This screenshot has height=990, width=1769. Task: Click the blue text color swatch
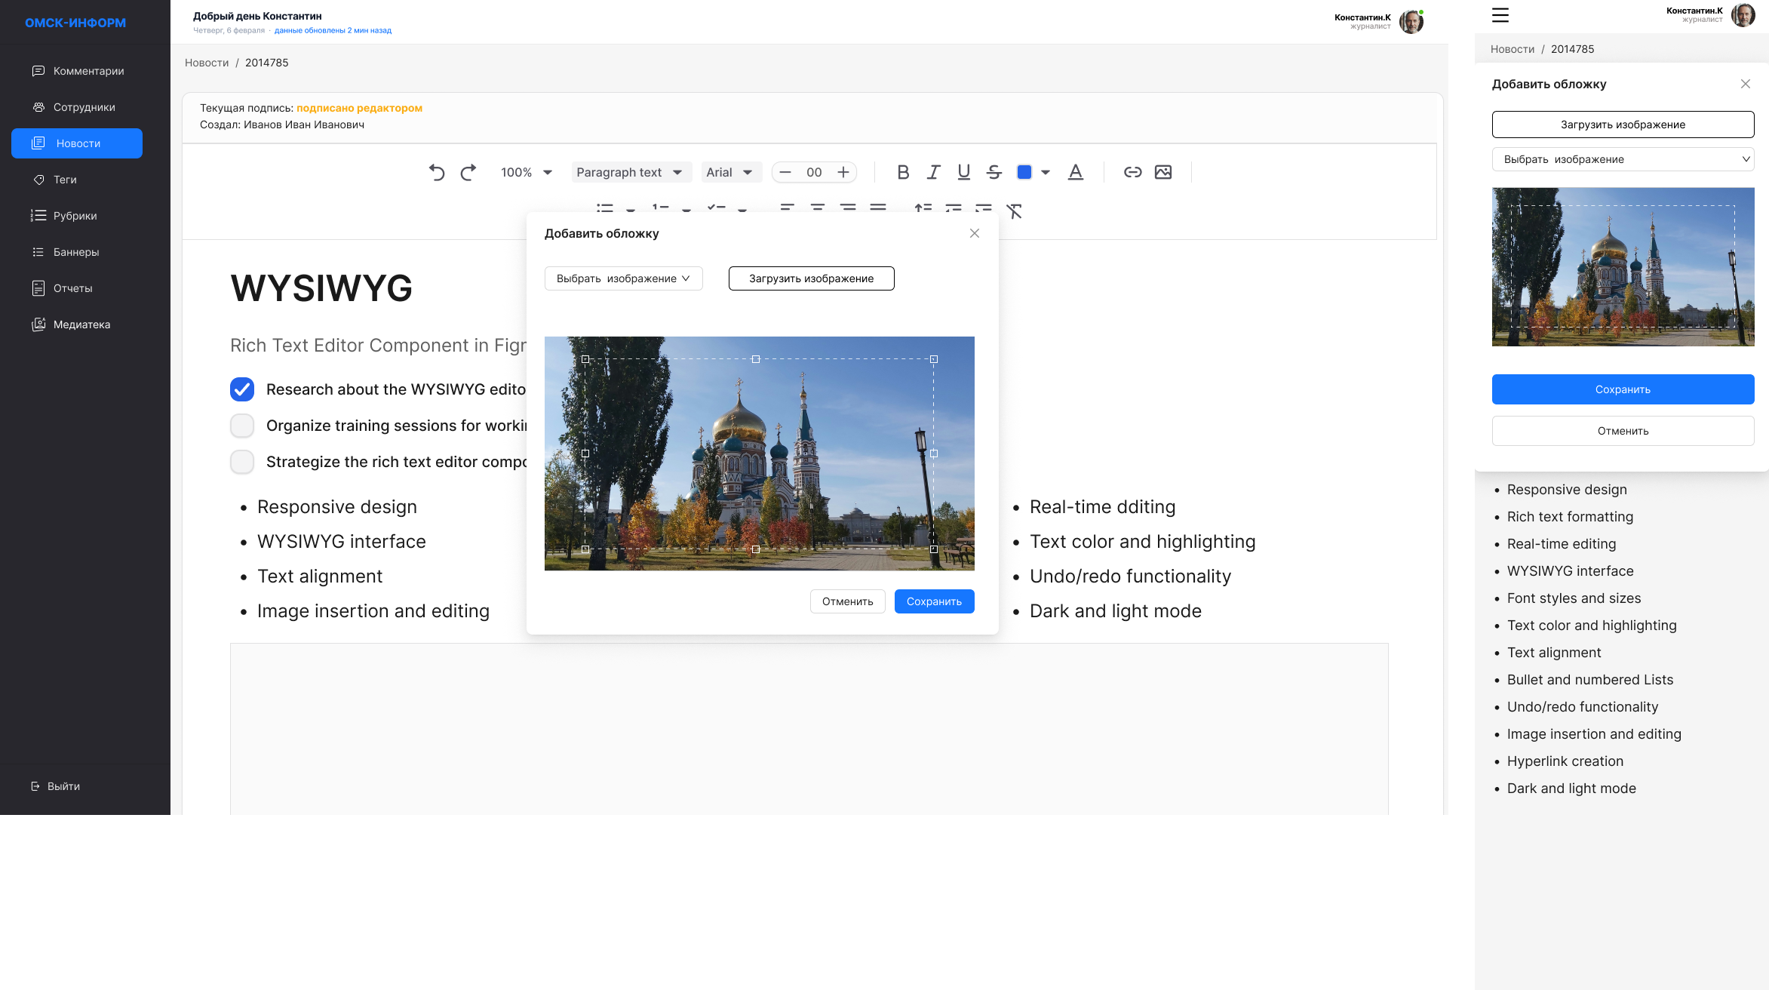coord(1024,172)
